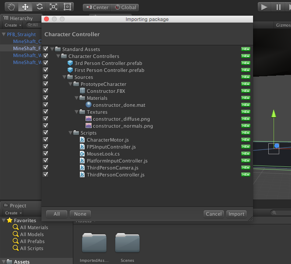291x264 pixels.
Task: Click PlatformInputController.js script icon
Action: (x=82, y=161)
